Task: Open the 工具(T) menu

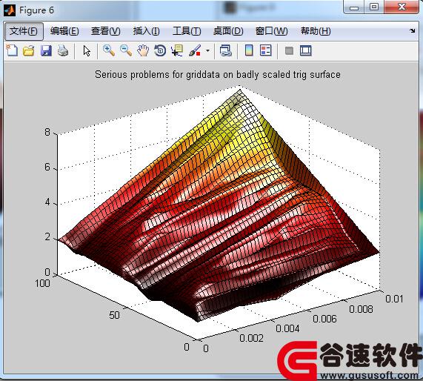Action: point(187,31)
